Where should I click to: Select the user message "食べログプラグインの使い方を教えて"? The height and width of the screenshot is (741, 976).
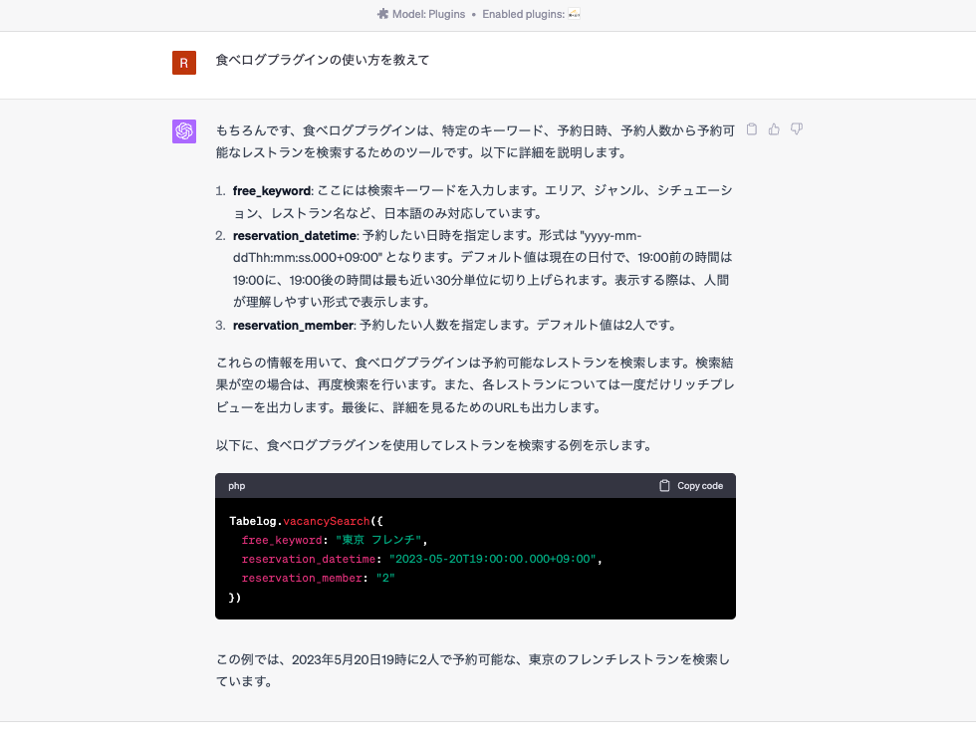tap(323, 60)
